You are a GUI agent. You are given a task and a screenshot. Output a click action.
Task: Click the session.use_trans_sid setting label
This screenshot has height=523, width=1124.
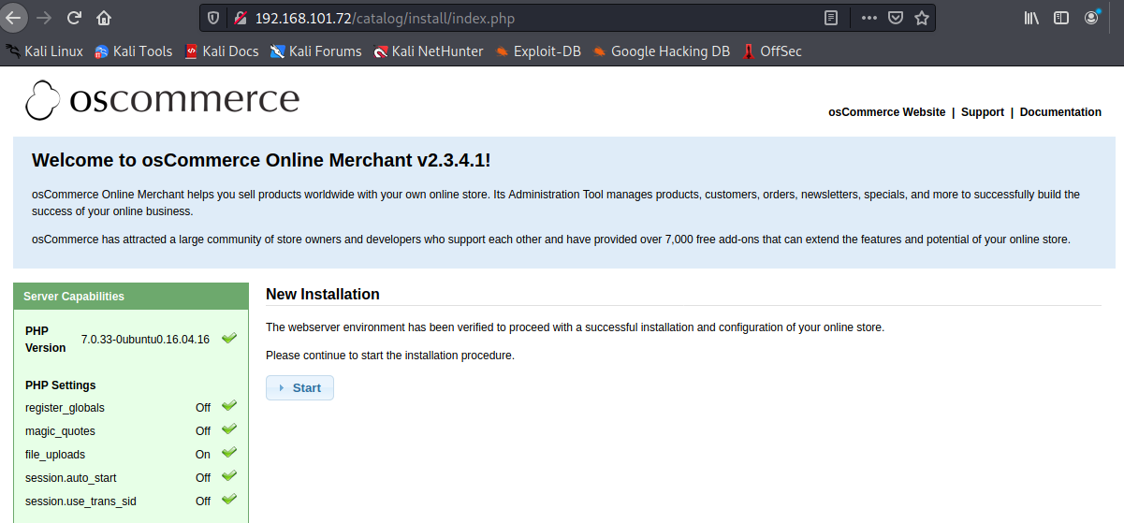(80, 501)
